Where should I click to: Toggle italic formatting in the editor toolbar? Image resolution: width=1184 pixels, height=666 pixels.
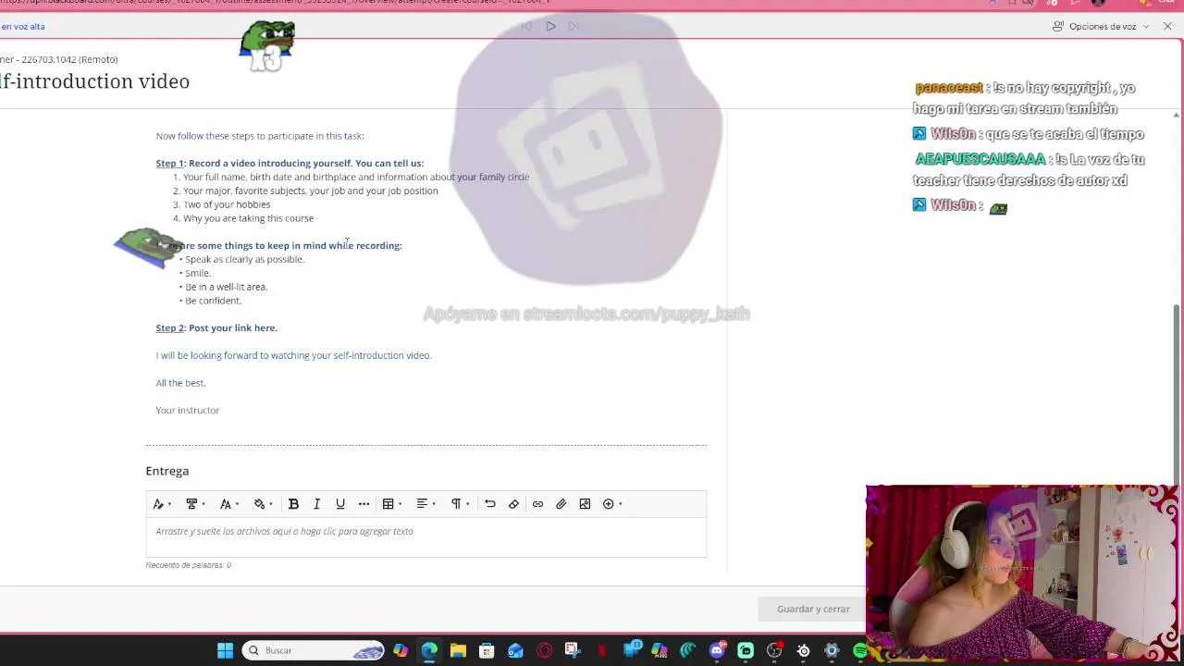[x=316, y=504]
